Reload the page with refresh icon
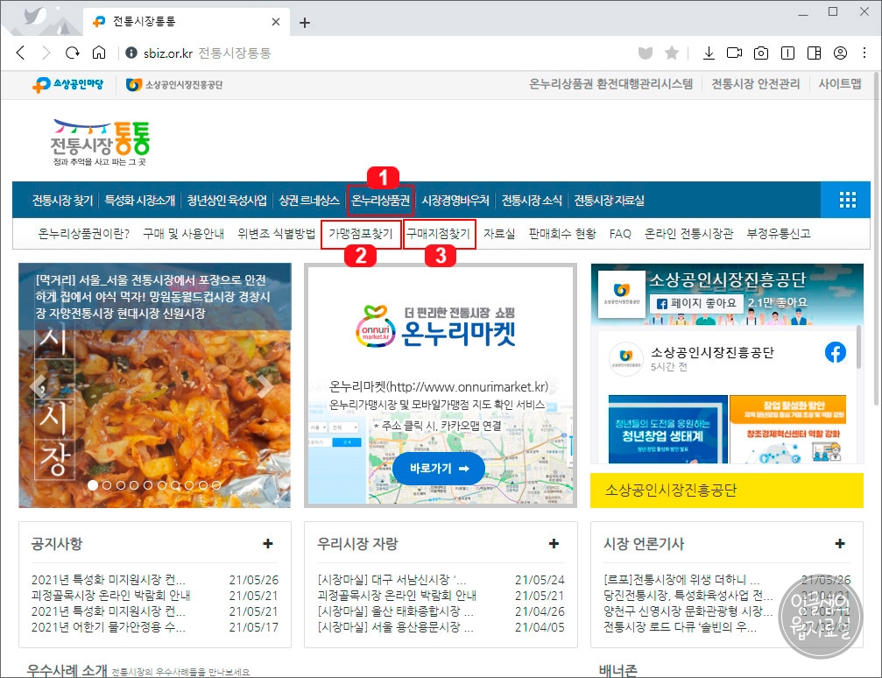 (x=72, y=53)
